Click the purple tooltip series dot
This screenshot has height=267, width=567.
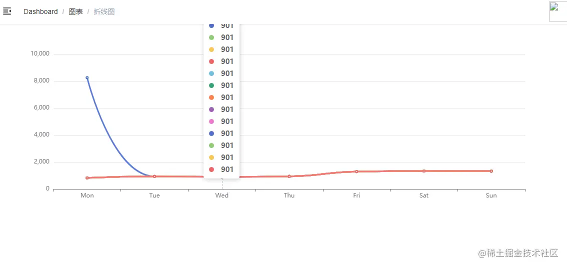[211, 109]
